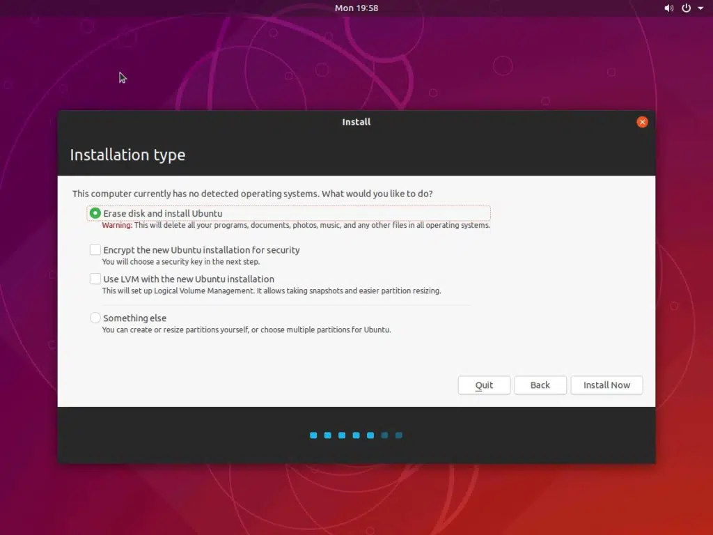Open the volume speaker icon in top bar
This screenshot has height=535, width=713.
point(668,8)
